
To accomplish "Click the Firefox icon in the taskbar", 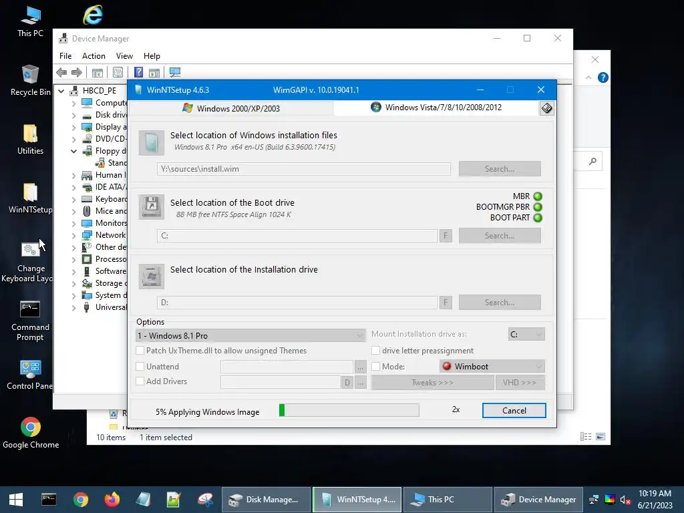I will point(112,499).
